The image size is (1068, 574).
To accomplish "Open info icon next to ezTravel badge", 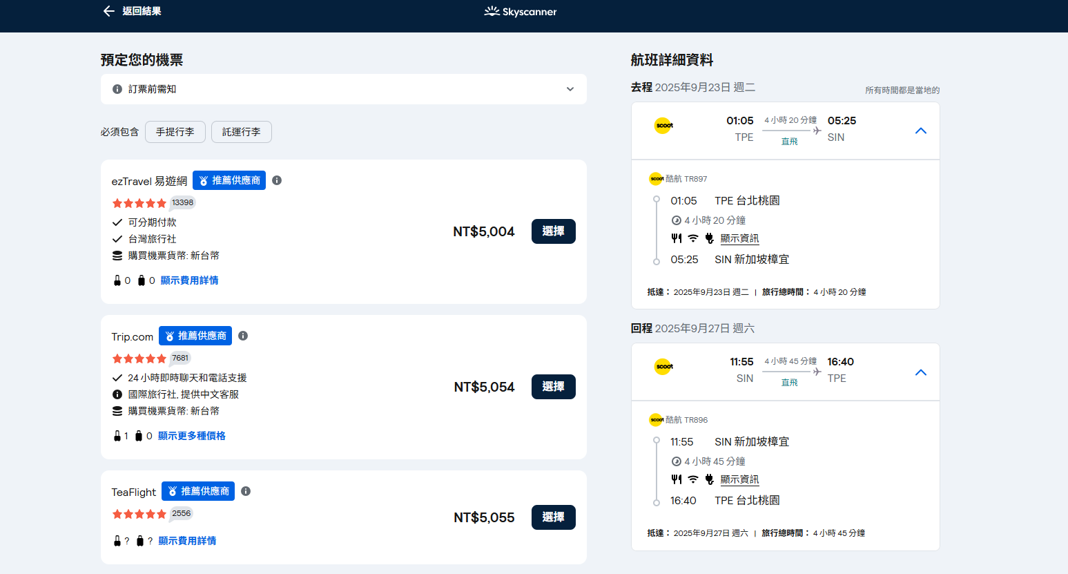I will (277, 180).
